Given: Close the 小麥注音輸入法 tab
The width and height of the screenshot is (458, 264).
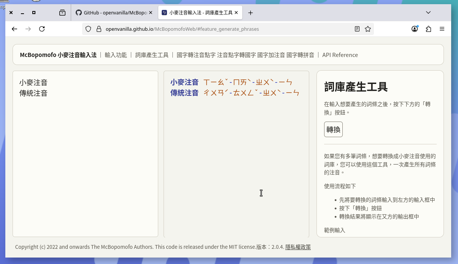Looking at the screenshot, I should pos(236,13).
